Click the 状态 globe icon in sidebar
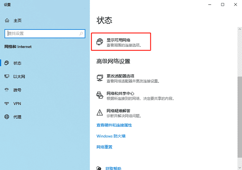242x170 pixels. coord(6,63)
